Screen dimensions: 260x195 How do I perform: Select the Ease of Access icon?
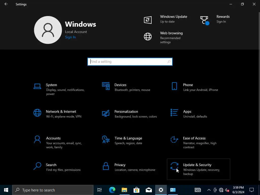174,139
